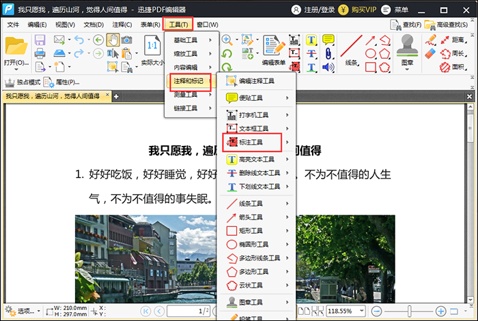Expand the arrow below 图章 stamp
The height and width of the screenshot is (321, 478).
[407, 70]
